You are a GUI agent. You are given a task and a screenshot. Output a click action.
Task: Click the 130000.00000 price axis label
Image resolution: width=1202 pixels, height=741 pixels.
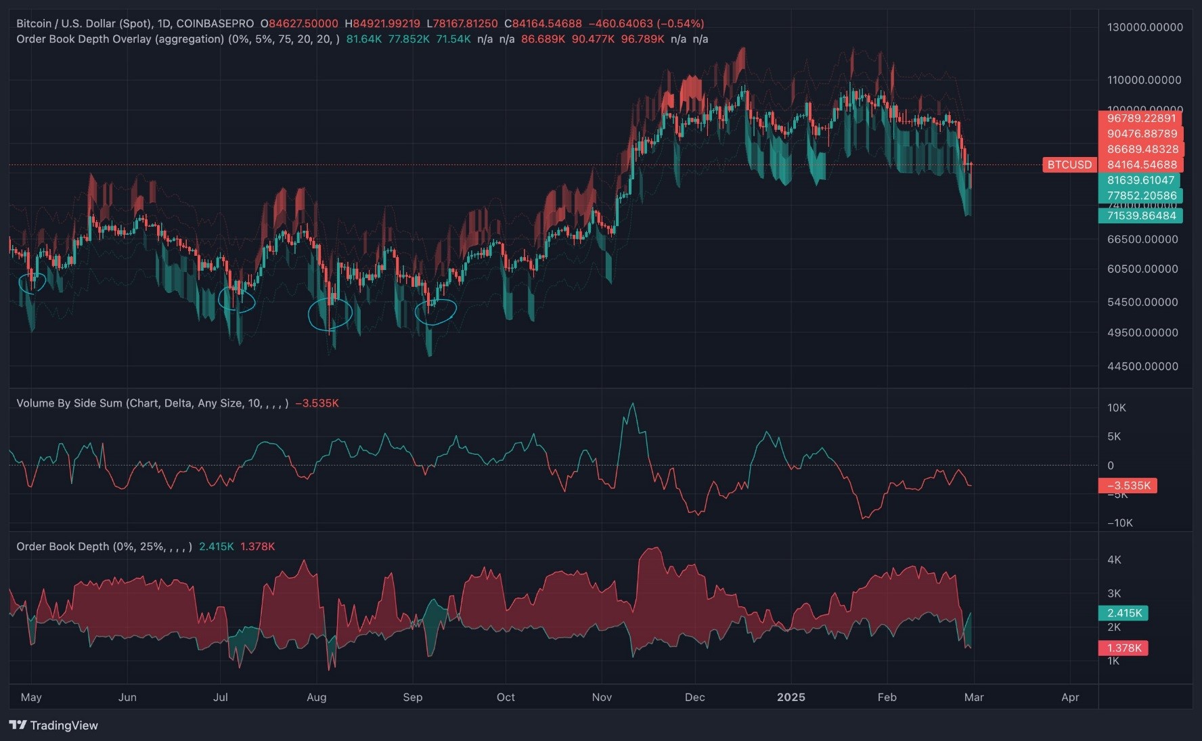(1145, 27)
